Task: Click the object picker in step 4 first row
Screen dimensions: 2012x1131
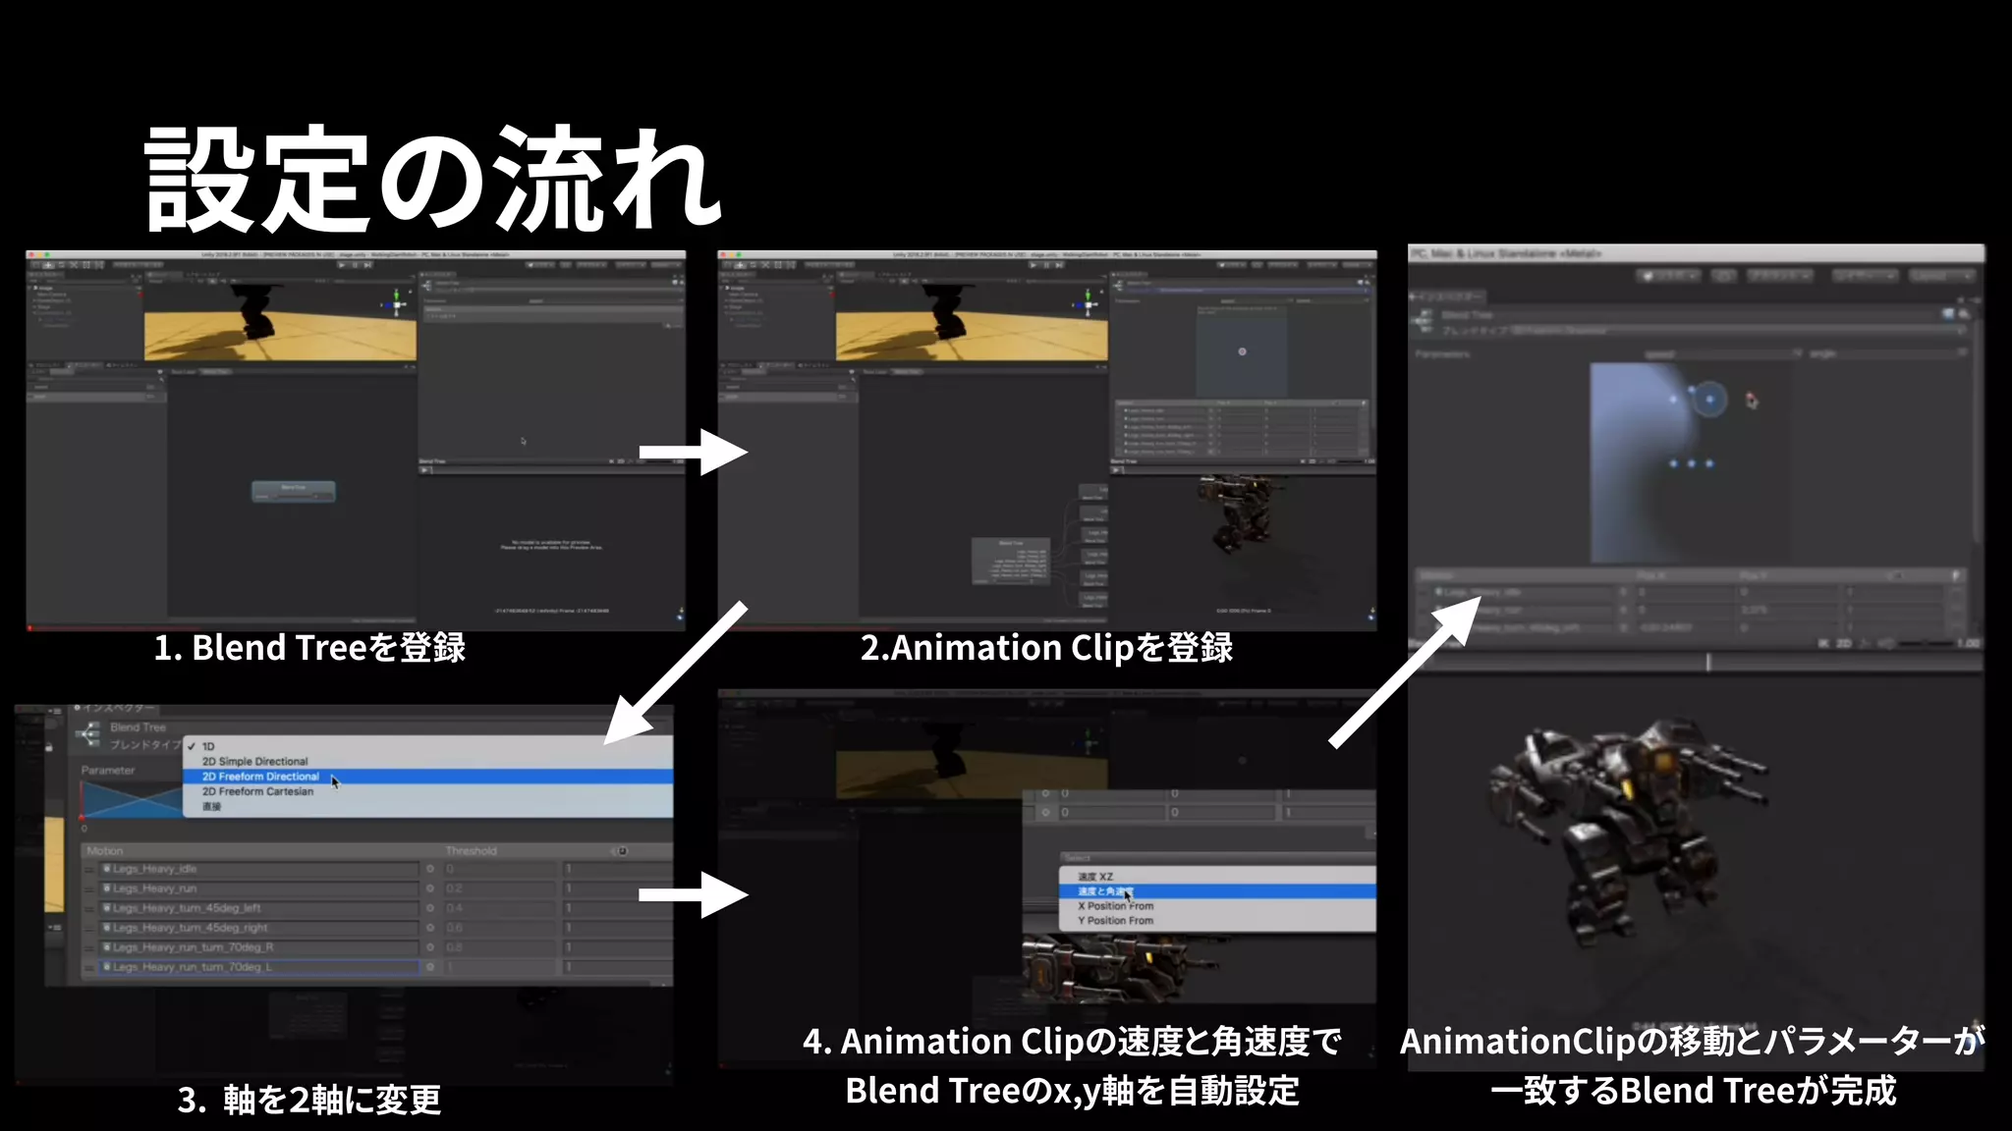Action: 1045,794
